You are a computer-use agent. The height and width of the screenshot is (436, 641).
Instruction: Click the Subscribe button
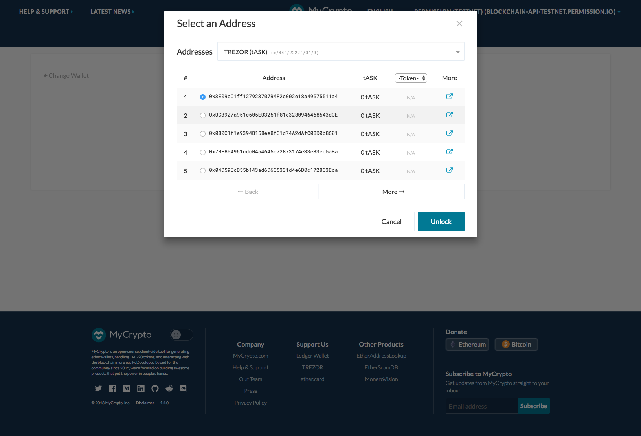(533, 406)
